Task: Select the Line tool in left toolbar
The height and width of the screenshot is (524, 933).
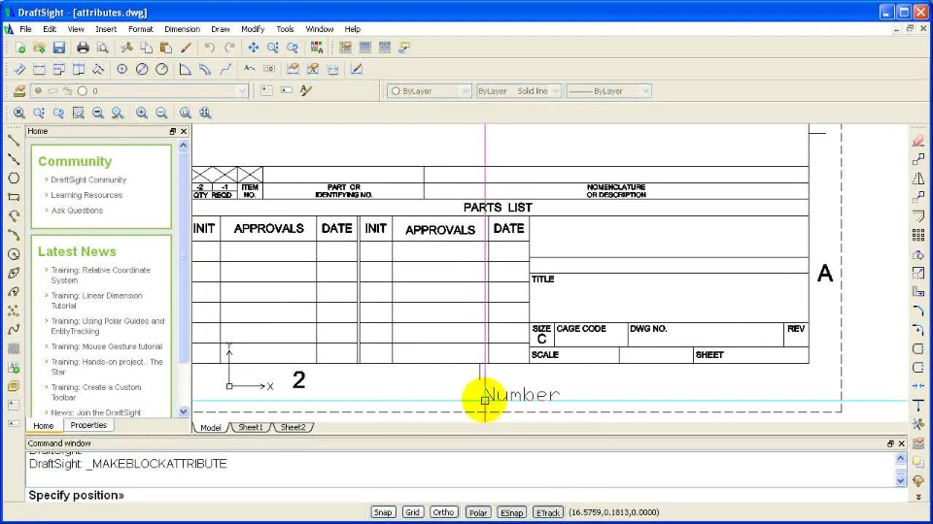Action: pos(14,140)
